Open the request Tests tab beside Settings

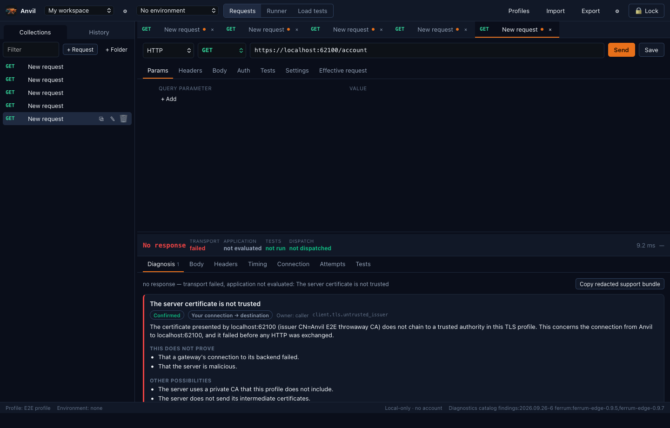point(268,71)
